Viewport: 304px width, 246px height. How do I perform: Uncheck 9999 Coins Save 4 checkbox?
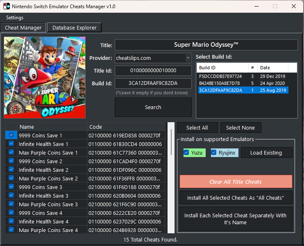[11, 212]
